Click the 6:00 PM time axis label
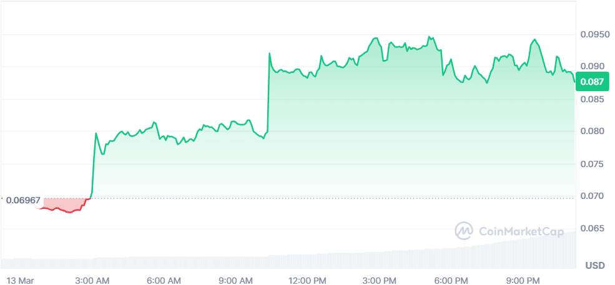This screenshot has height=285, width=615. 451,279
